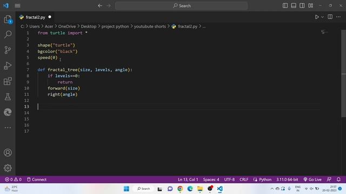The image size is (346, 194).
Task: Open the Explorer view in the activity bar
Action: point(8,19)
